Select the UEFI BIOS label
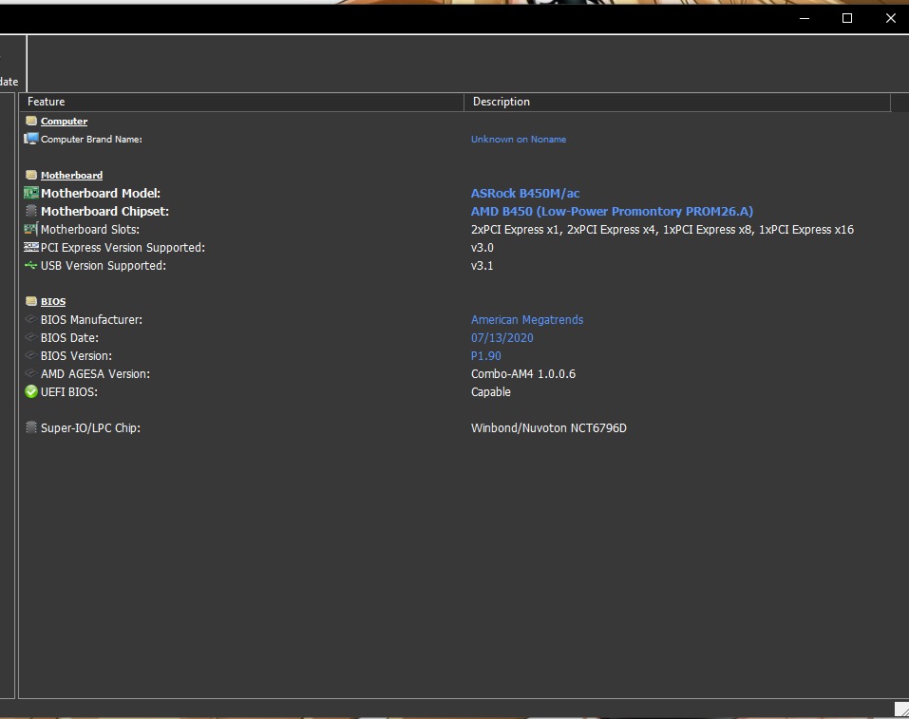The width and height of the screenshot is (909, 719). pyautogui.click(x=69, y=392)
